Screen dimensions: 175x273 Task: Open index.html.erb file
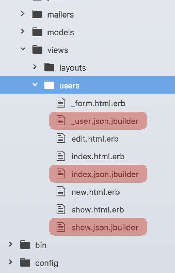98,157
